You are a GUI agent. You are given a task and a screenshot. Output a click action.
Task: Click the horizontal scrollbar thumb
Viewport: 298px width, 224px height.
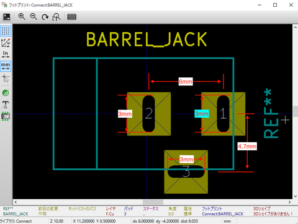(x=153, y=202)
